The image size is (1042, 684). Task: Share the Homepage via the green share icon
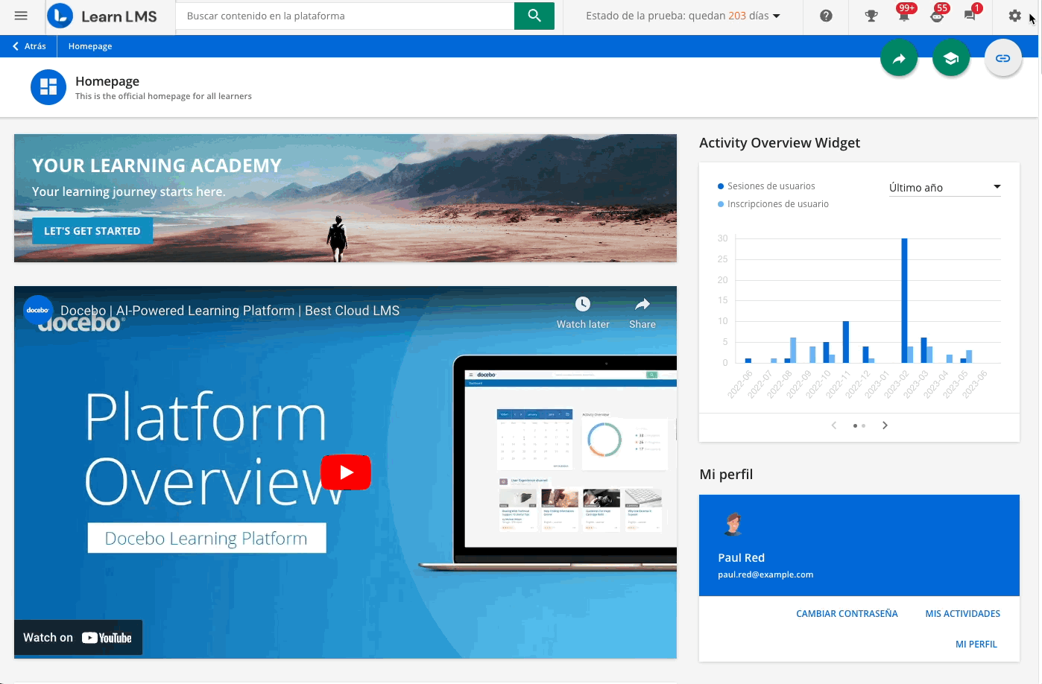pos(899,57)
